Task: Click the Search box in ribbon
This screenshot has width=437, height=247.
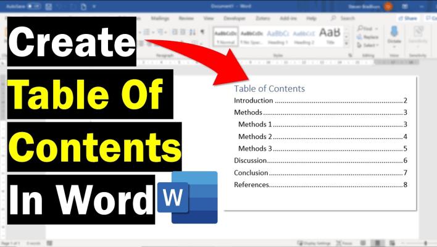Action: [343, 18]
